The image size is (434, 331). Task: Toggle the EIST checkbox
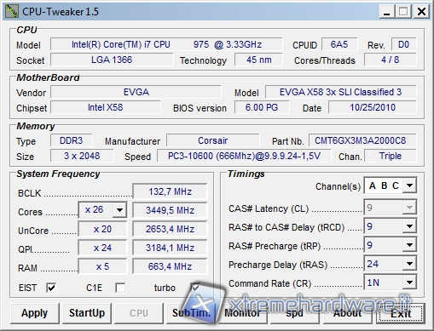click(51, 288)
